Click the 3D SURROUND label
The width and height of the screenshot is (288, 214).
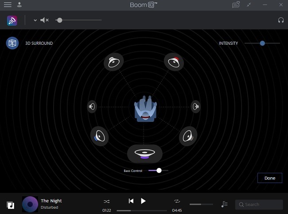pyautogui.click(x=39, y=43)
